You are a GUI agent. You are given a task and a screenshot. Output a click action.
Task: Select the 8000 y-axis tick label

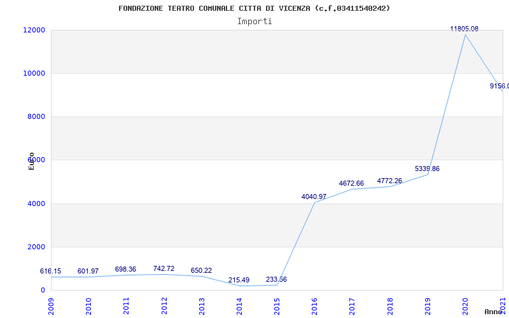(x=36, y=116)
